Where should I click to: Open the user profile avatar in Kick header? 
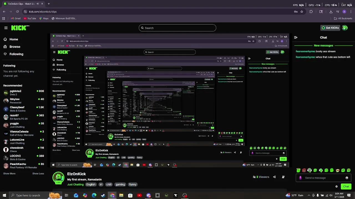click(345, 28)
